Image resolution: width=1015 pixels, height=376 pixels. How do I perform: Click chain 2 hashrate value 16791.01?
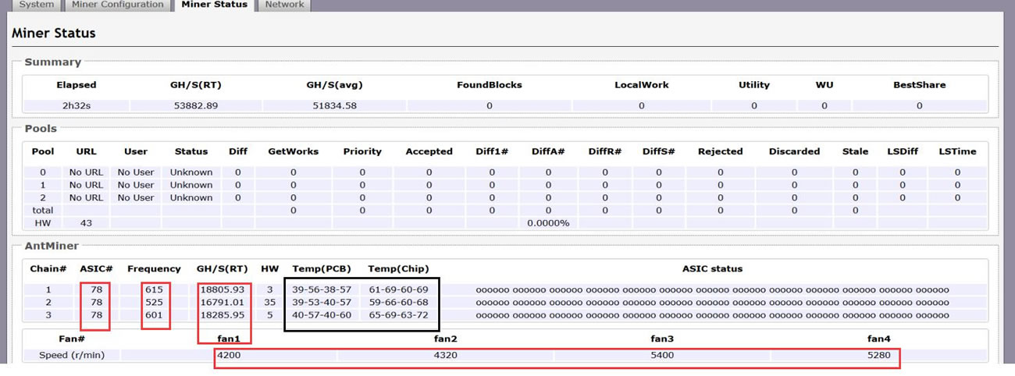tap(223, 302)
